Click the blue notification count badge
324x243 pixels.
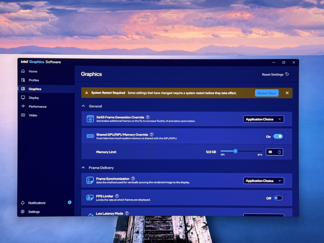[70, 202]
